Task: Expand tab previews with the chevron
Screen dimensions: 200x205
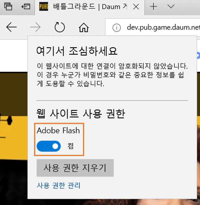Action: click(171, 7)
